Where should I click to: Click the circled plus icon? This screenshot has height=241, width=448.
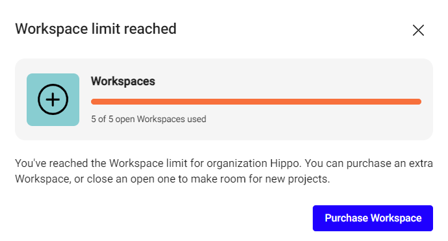click(x=53, y=99)
